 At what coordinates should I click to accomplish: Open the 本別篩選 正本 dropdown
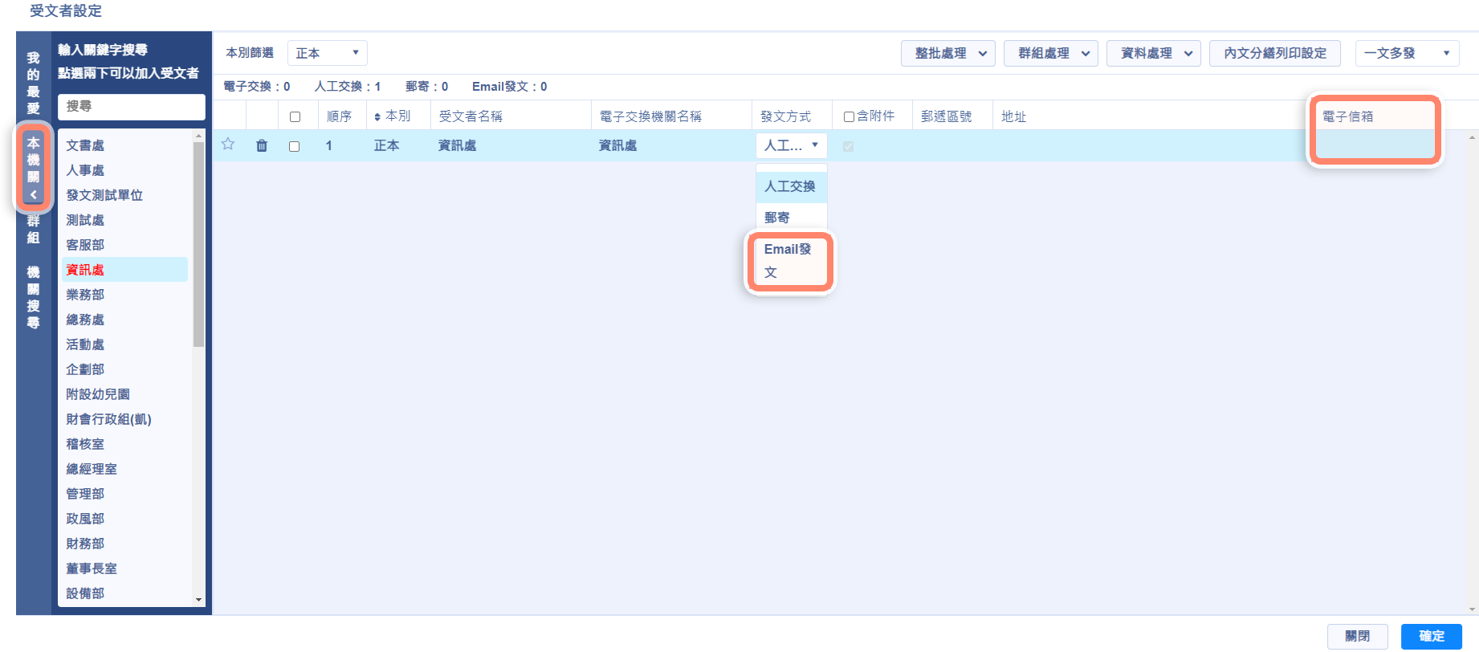click(x=327, y=53)
